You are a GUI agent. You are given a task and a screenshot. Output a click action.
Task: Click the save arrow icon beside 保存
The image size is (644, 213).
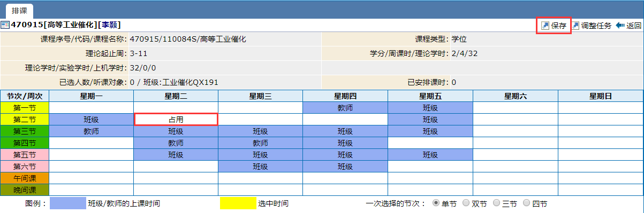(545, 25)
